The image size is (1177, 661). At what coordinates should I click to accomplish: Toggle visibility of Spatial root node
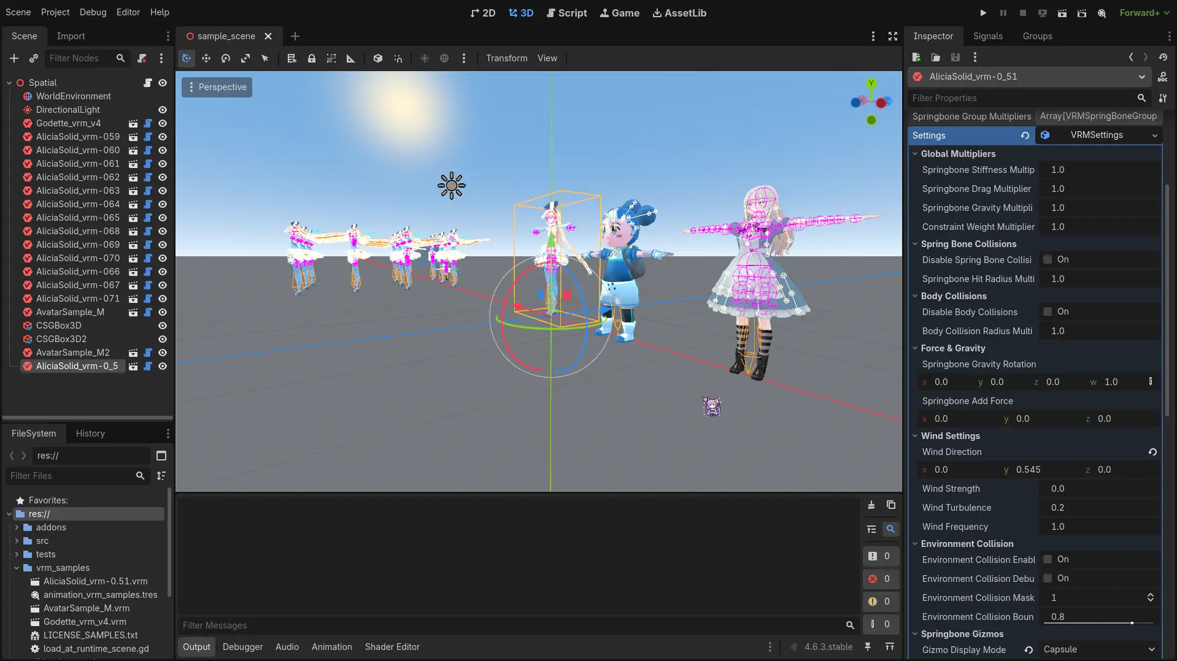(x=163, y=83)
